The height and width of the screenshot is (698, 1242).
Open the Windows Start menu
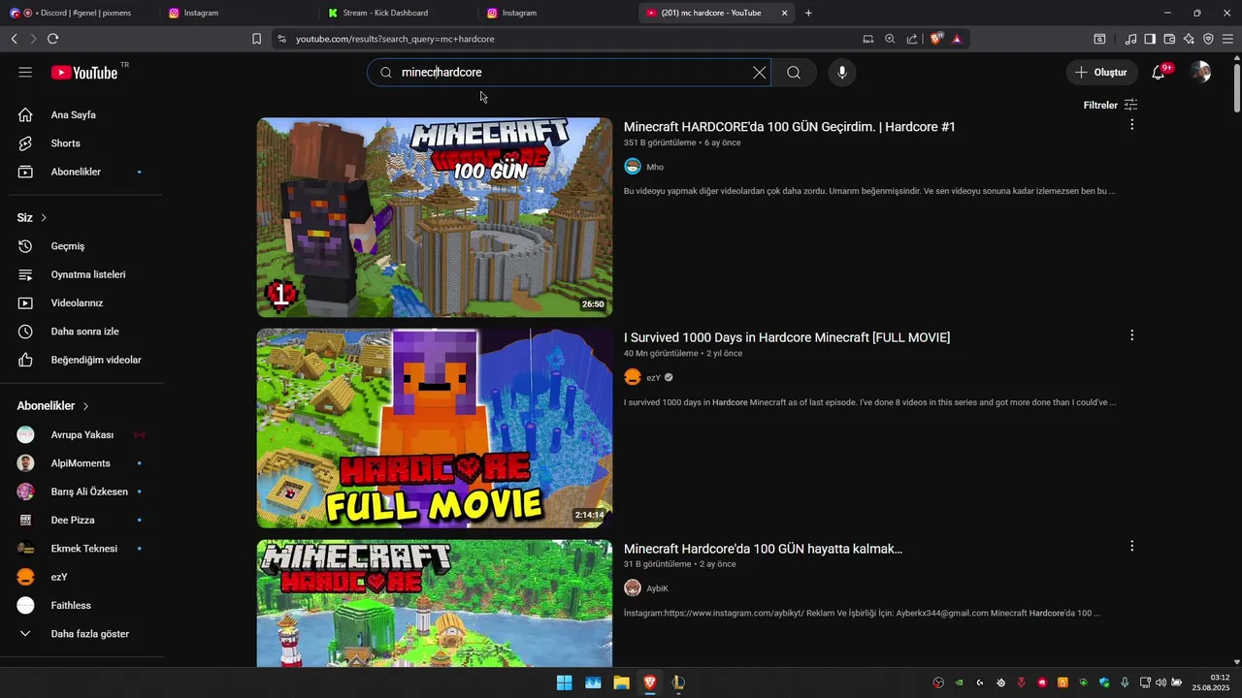[564, 682]
